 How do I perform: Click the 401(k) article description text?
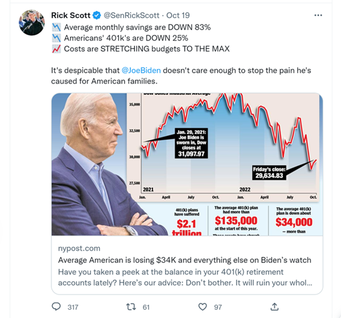pos(186,277)
